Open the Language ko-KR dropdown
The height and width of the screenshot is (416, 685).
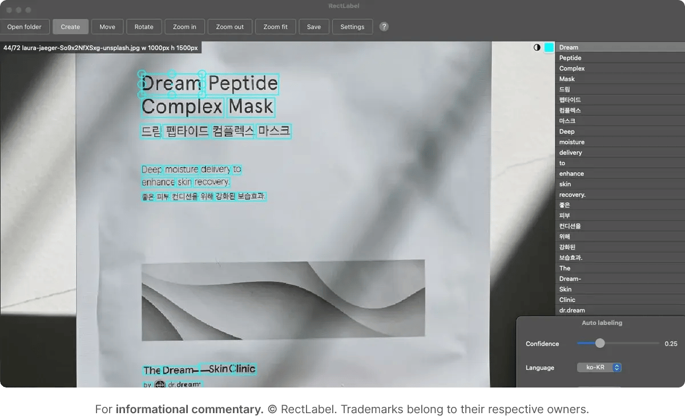[x=599, y=368]
